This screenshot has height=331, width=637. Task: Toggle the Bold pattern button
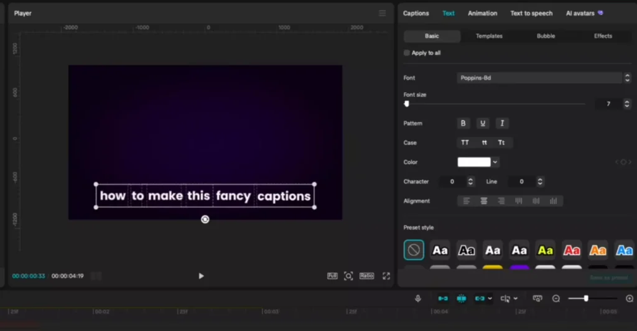463,123
